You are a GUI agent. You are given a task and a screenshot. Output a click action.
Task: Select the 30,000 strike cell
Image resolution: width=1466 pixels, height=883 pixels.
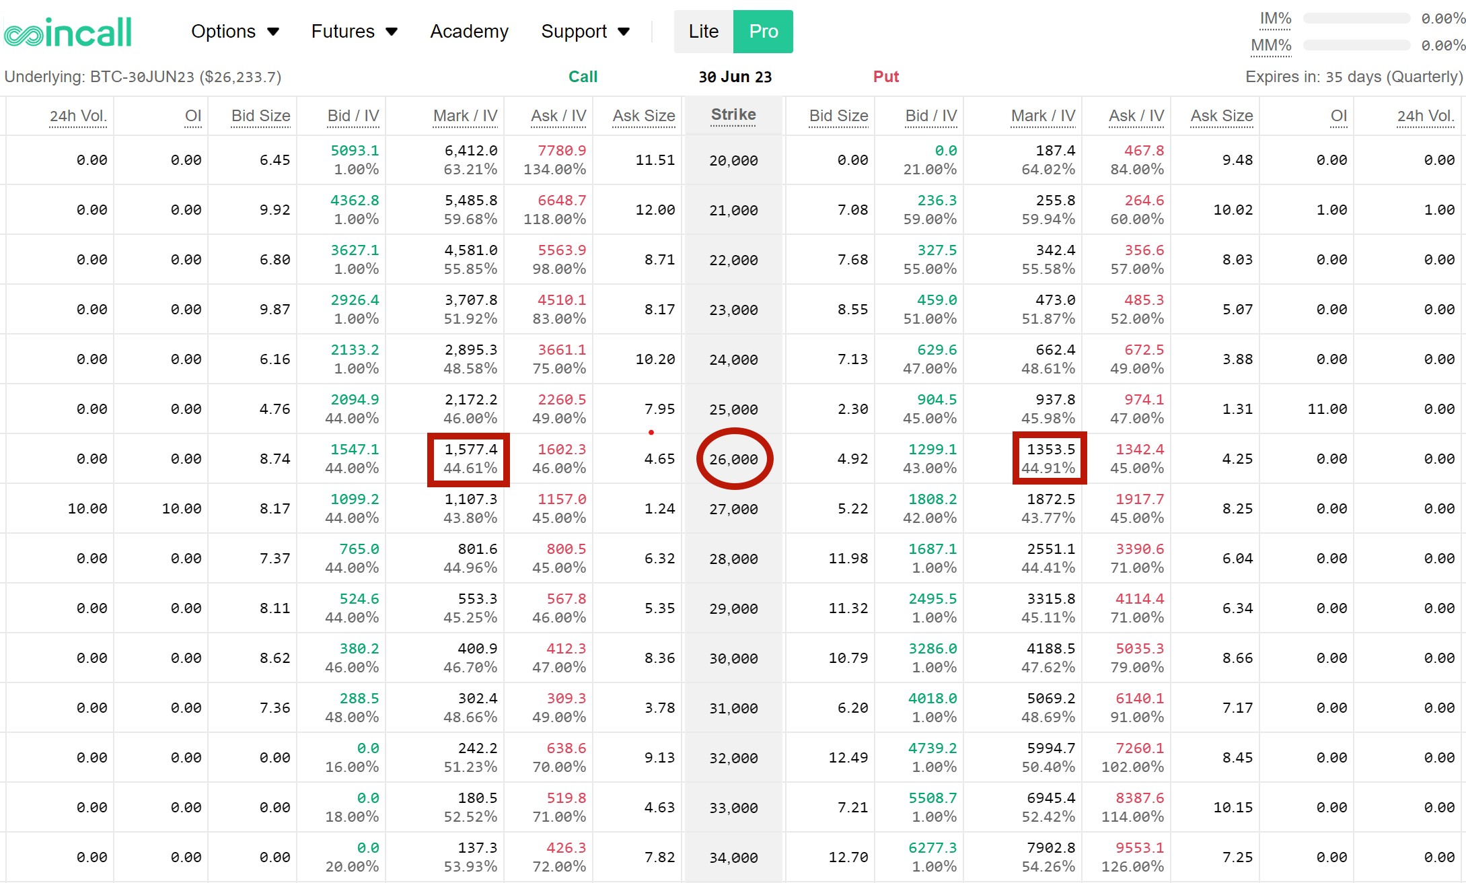point(733,658)
